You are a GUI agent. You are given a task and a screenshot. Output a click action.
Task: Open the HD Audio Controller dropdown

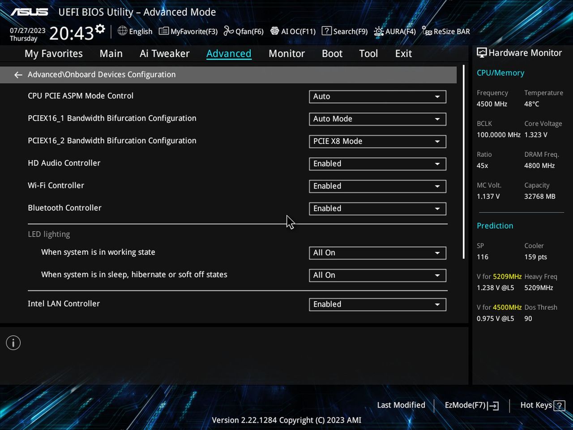coord(377,164)
